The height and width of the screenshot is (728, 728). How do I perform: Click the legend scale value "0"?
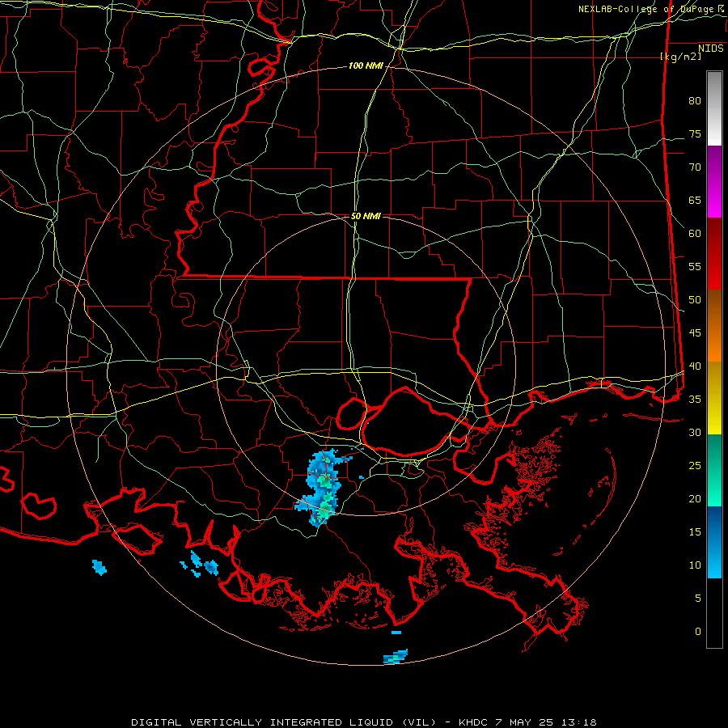698,632
